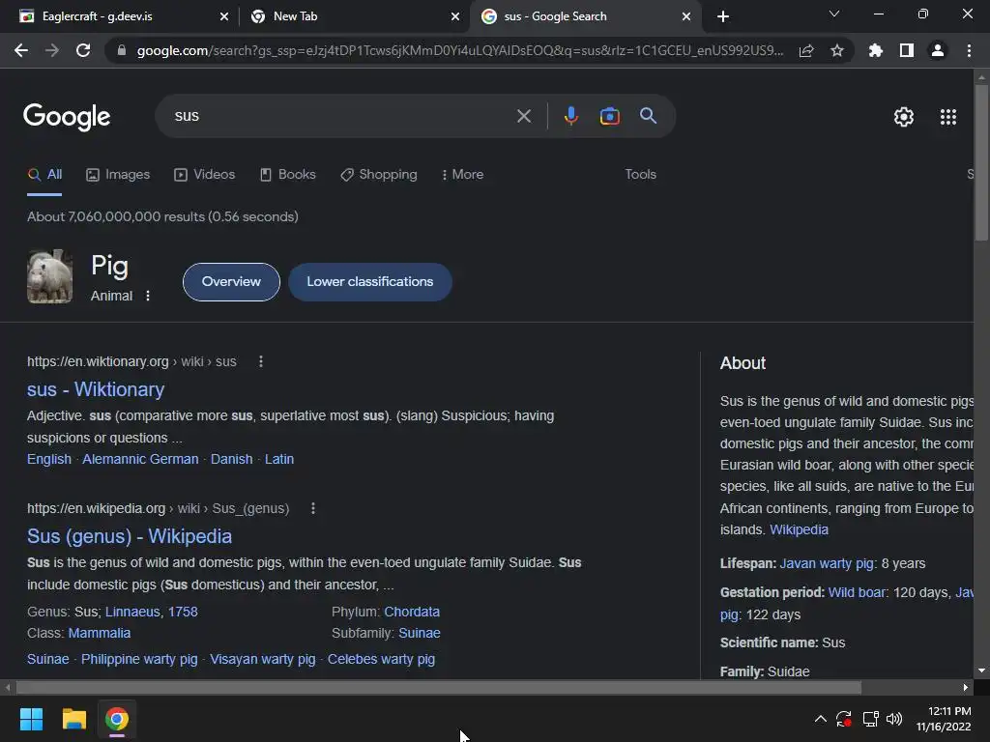Click the Overview chip

(231, 282)
